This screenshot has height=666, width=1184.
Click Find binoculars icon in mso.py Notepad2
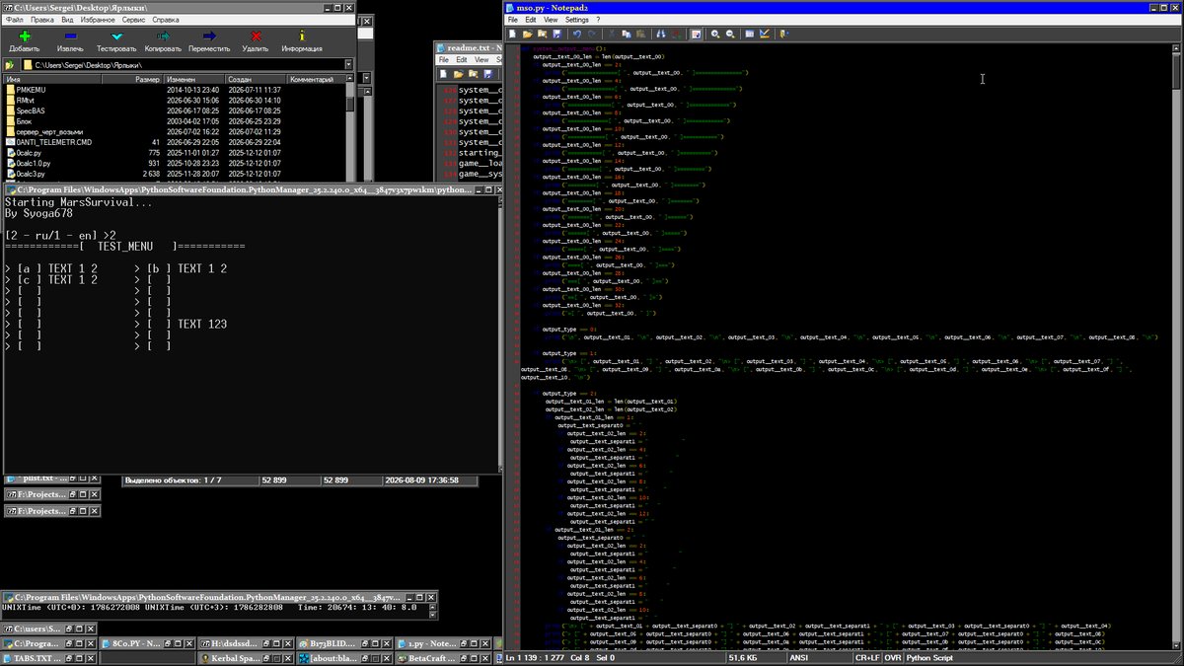click(x=661, y=34)
